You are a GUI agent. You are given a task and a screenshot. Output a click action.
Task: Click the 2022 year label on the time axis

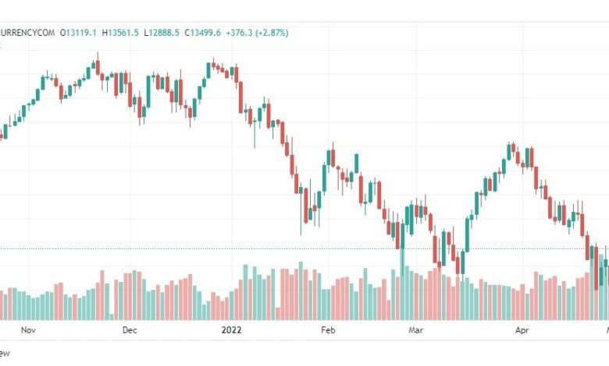[231, 330]
